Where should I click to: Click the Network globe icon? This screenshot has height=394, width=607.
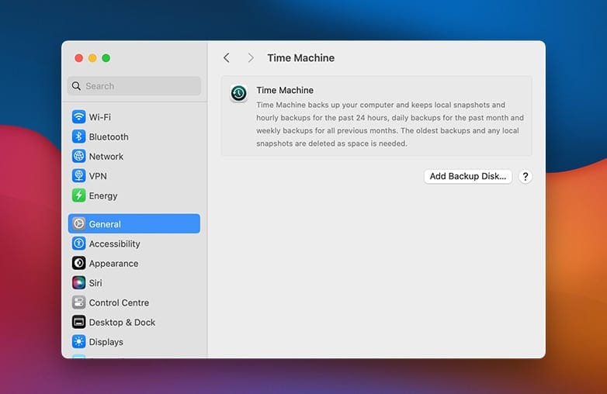coord(78,156)
